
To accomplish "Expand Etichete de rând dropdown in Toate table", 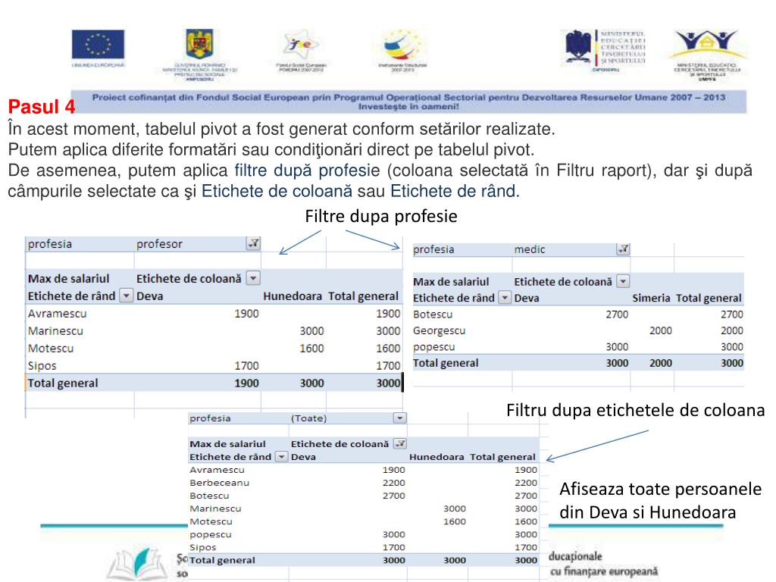I will click(x=281, y=456).
